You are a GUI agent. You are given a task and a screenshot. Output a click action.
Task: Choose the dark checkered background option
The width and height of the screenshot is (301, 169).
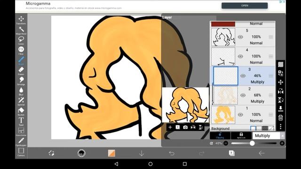point(265,128)
